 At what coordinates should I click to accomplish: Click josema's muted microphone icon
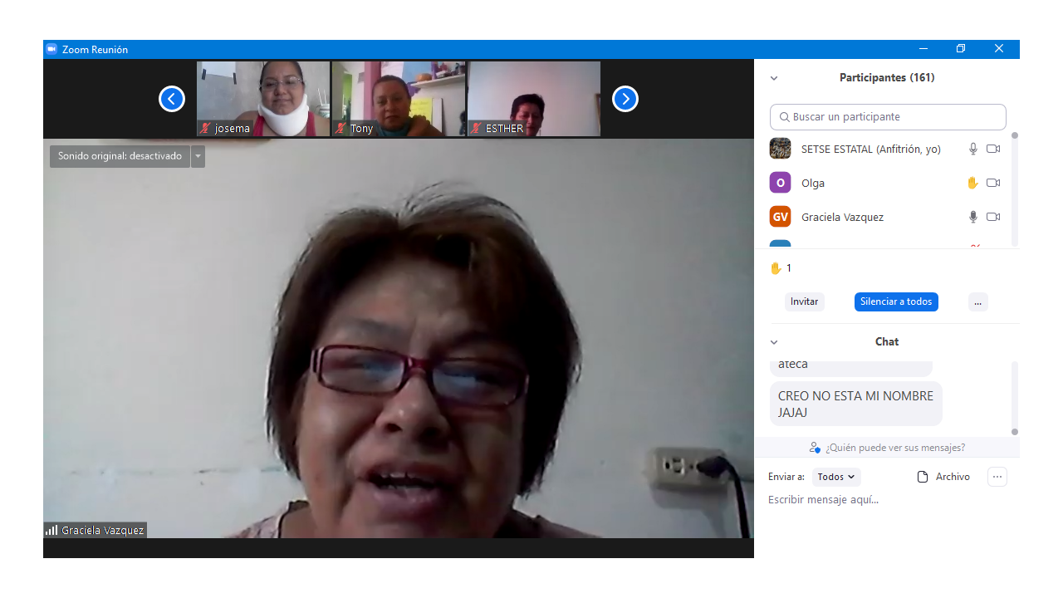coord(205,128)
